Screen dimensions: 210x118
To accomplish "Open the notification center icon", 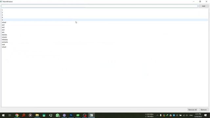I will point(206,115).
